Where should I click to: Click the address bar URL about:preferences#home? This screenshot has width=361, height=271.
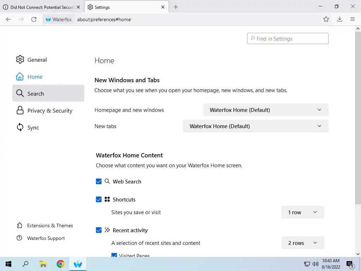pyautogui.click(x=104, y=20)
